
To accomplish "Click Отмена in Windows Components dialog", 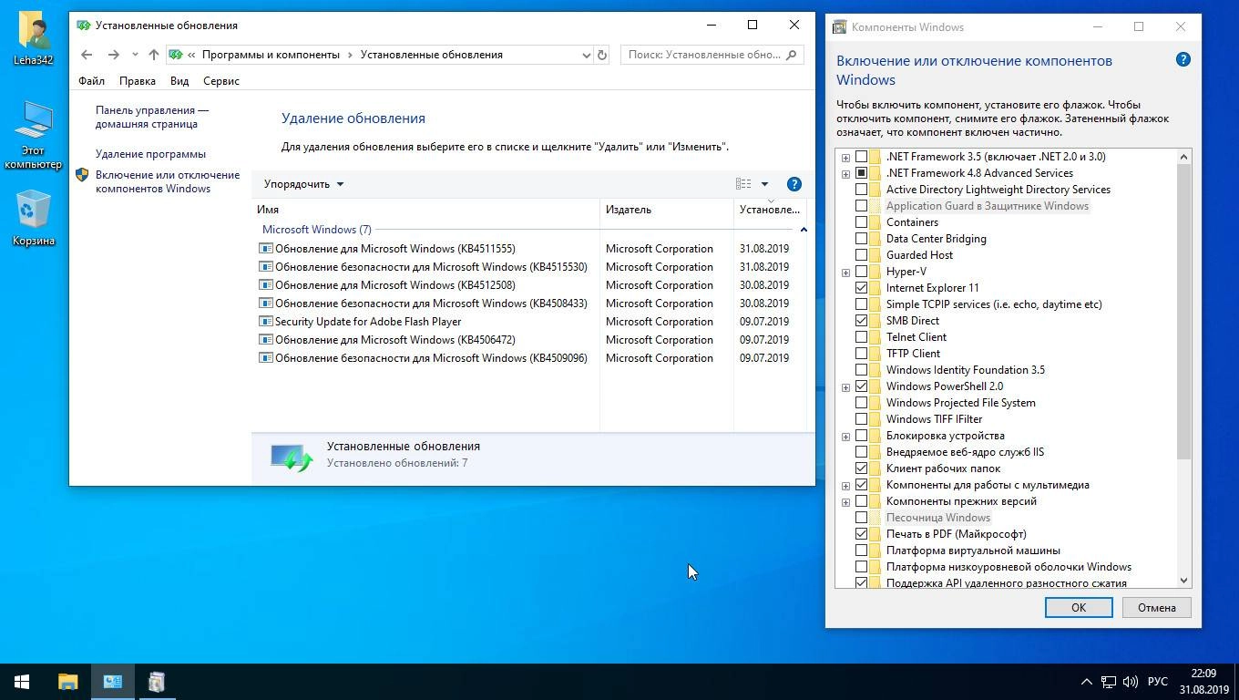I will (x=1157, y=608).
